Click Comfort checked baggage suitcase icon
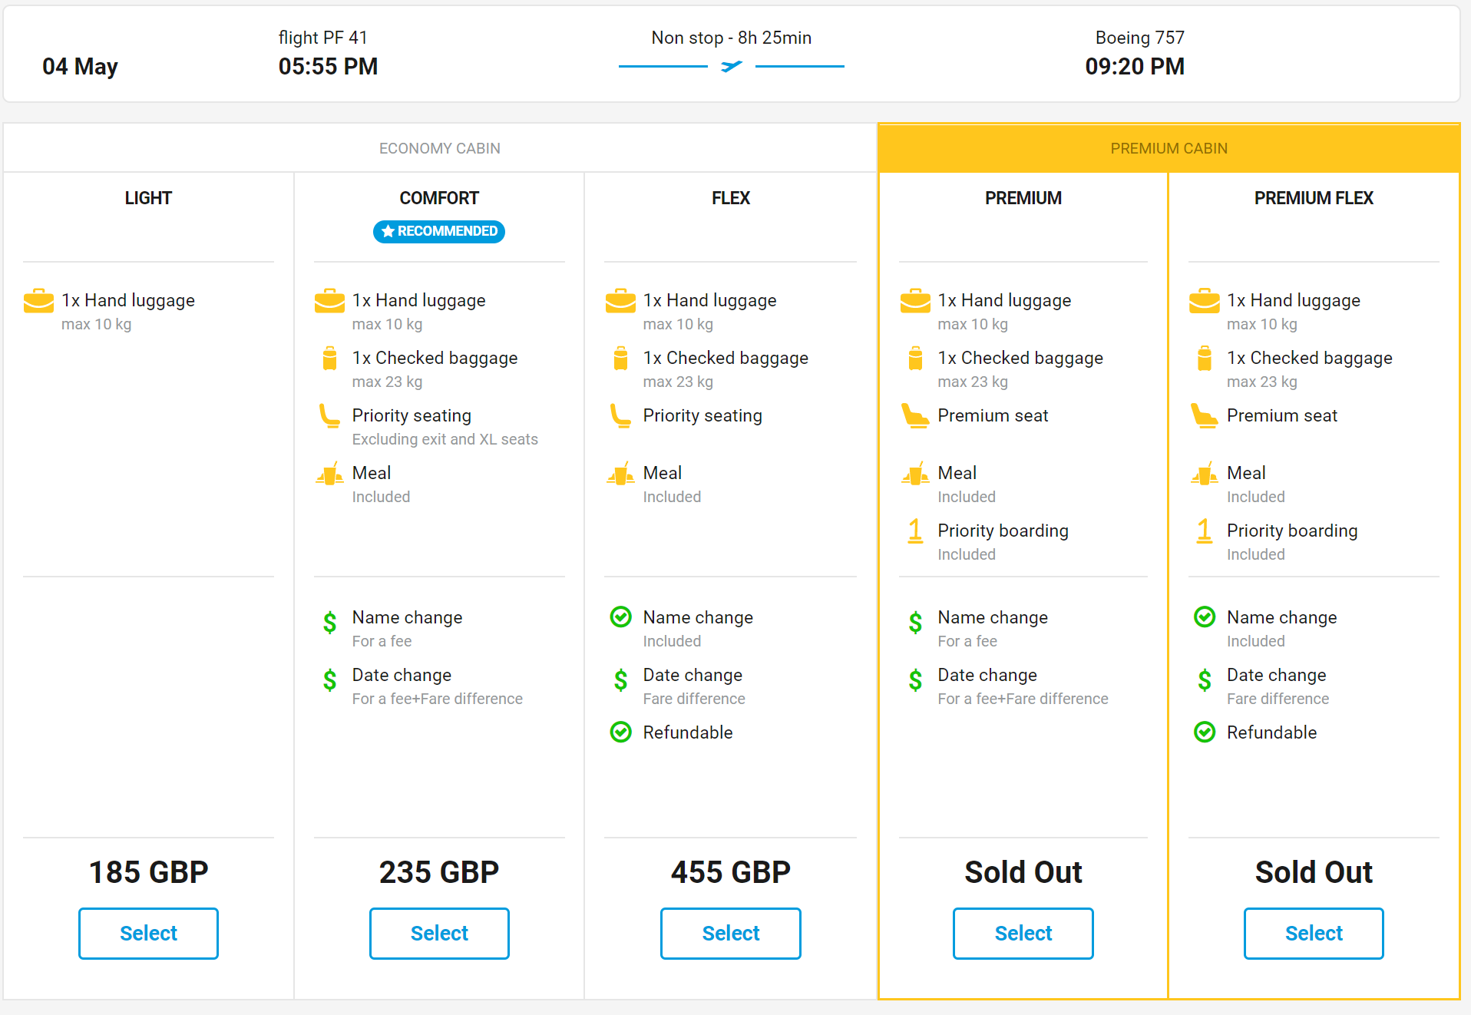 (x=329, y=359)
